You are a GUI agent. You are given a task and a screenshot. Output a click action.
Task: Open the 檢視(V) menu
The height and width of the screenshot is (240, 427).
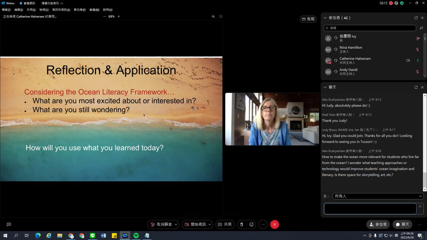coord(44,10)
